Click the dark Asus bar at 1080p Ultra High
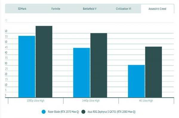 (x=44, y=62)
